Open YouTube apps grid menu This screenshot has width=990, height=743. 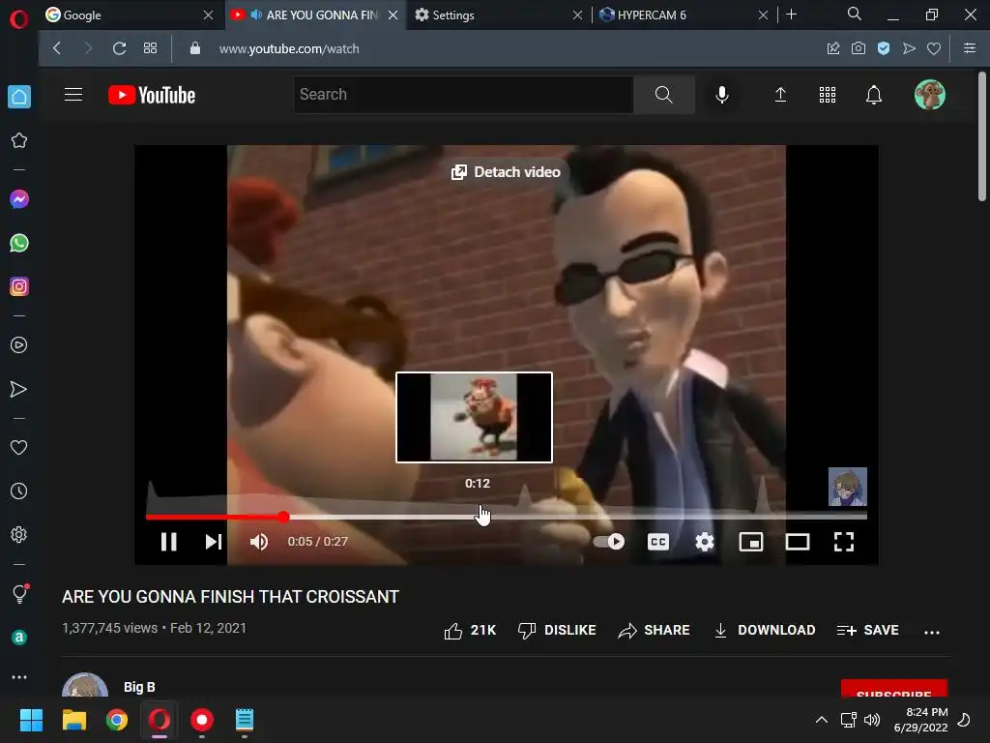(828, 95)
